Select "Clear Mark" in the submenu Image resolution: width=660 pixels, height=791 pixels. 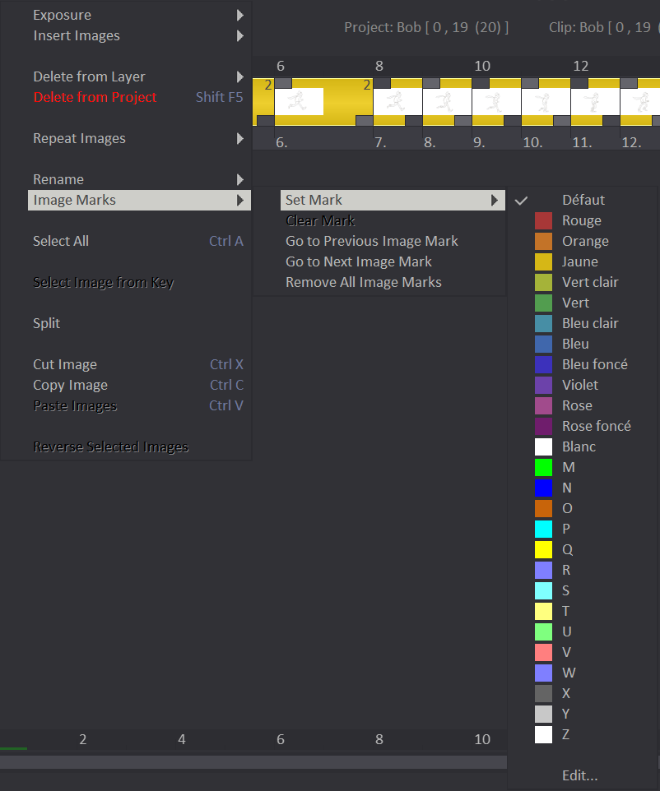point(321,220)
